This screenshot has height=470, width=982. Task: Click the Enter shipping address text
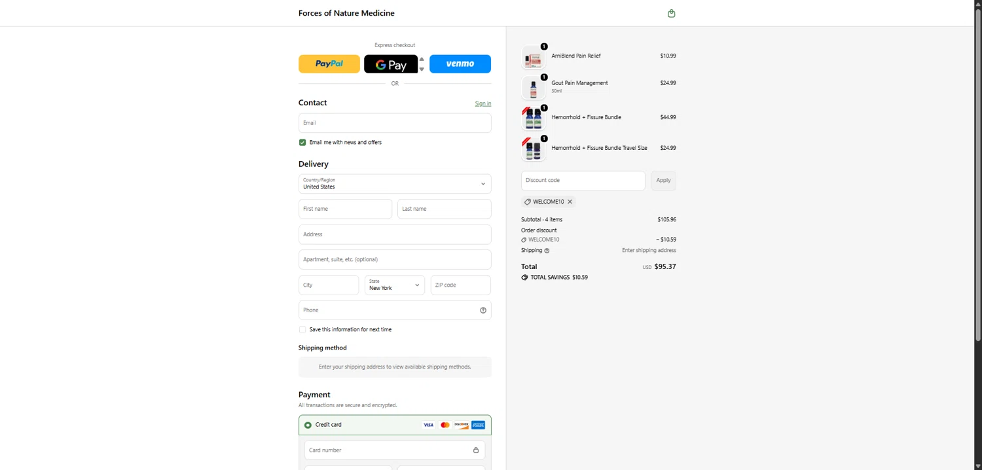[649, 251]
